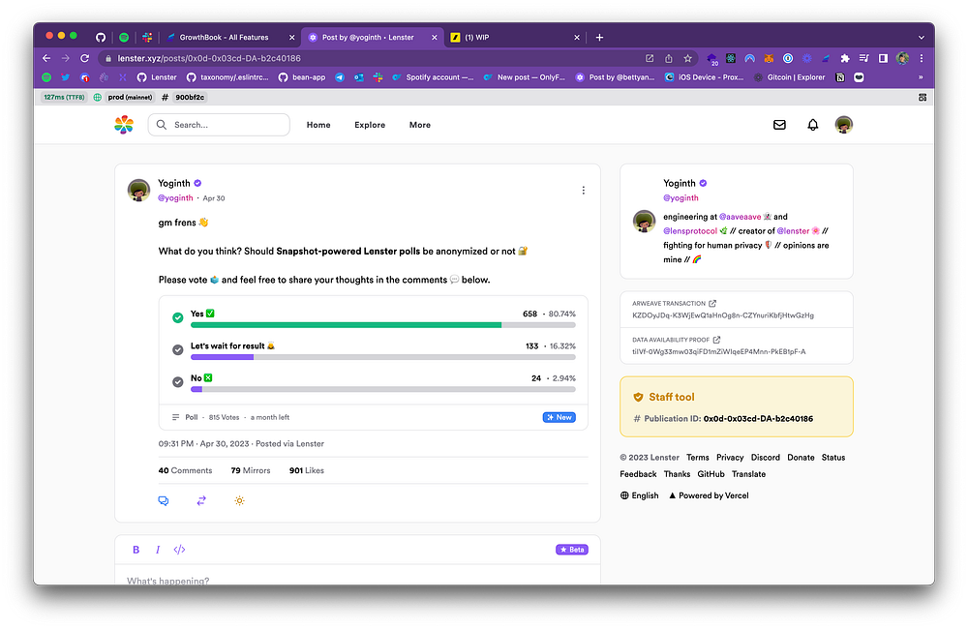The image size is (968, 629).
Task: Go to Home in navbar
Action: pos(318,125)
